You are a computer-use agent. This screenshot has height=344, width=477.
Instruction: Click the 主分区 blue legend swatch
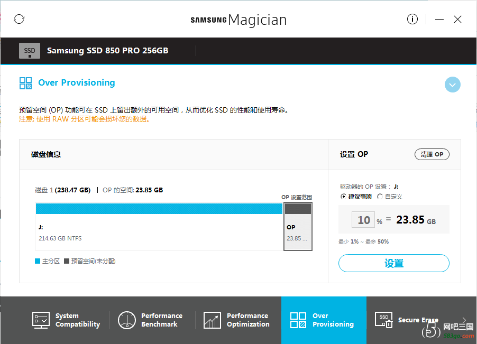38,261
